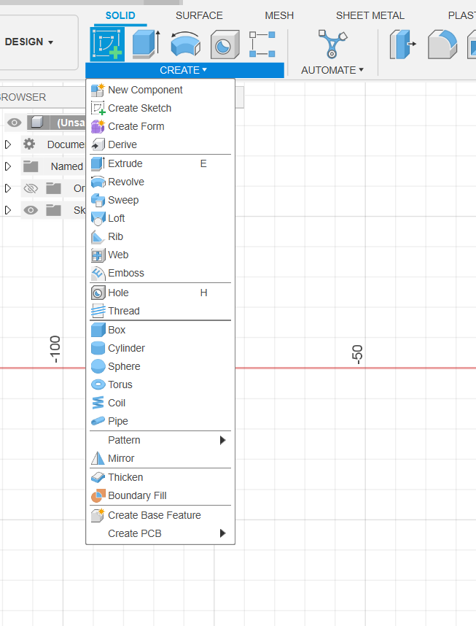Select Sphere from the Create menu

pos(160,366)
